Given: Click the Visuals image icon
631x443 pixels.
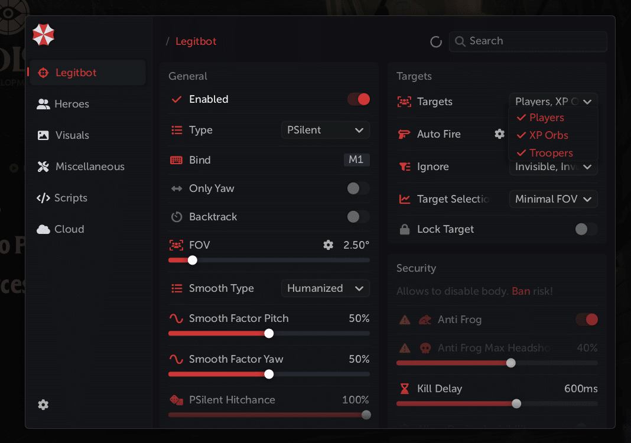Looking at the screenshot, I should 43,135.
